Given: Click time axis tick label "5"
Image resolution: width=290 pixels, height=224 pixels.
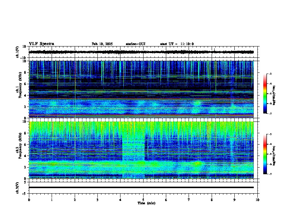Looking at the screenshot, I should pos(143,200).
